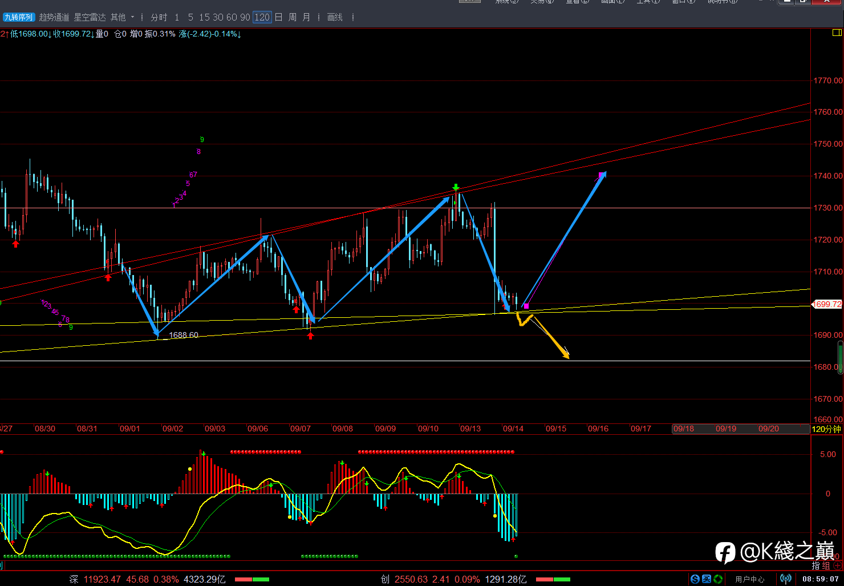This screenshot has height=586, width=844.
Task: Click the 创 index red-green ratio bar
Action: (x=553, y=580)
